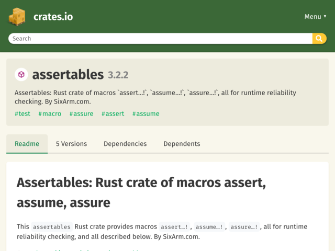Switch to the 5 Versions tab
This screenshot has width=335, height=251.
pyautogui.click(x=71, y=144)
